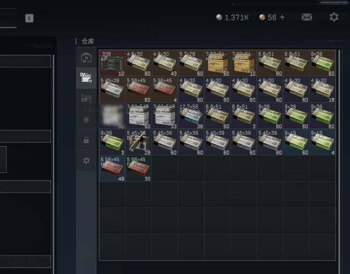
Task: Select the 5.56x45 ammo stack of 30
Action: [139, 169]
